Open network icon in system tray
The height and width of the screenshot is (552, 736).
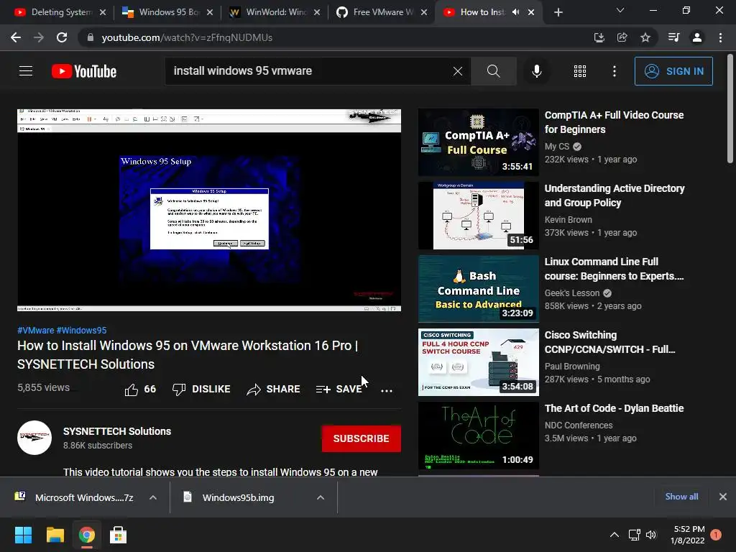coord(634,535)
